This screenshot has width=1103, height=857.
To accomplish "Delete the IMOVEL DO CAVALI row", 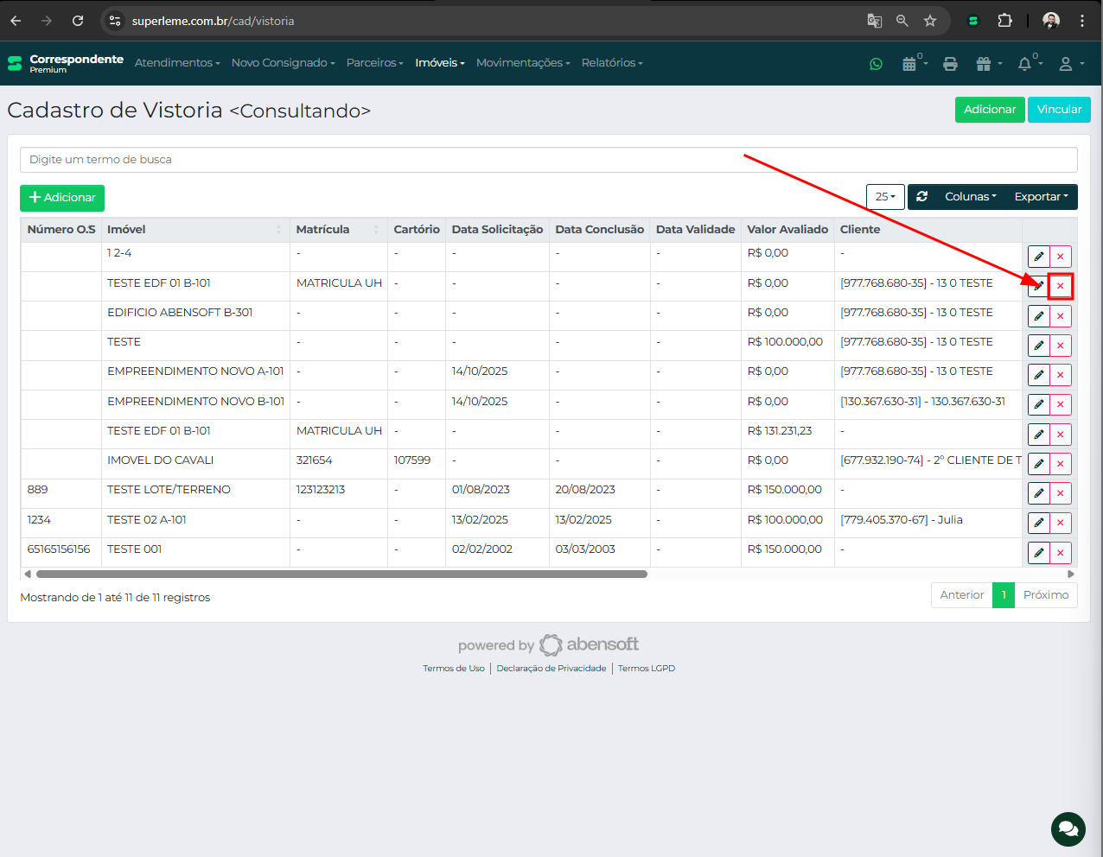I will pyautogui.click(x=1060, y=464).
